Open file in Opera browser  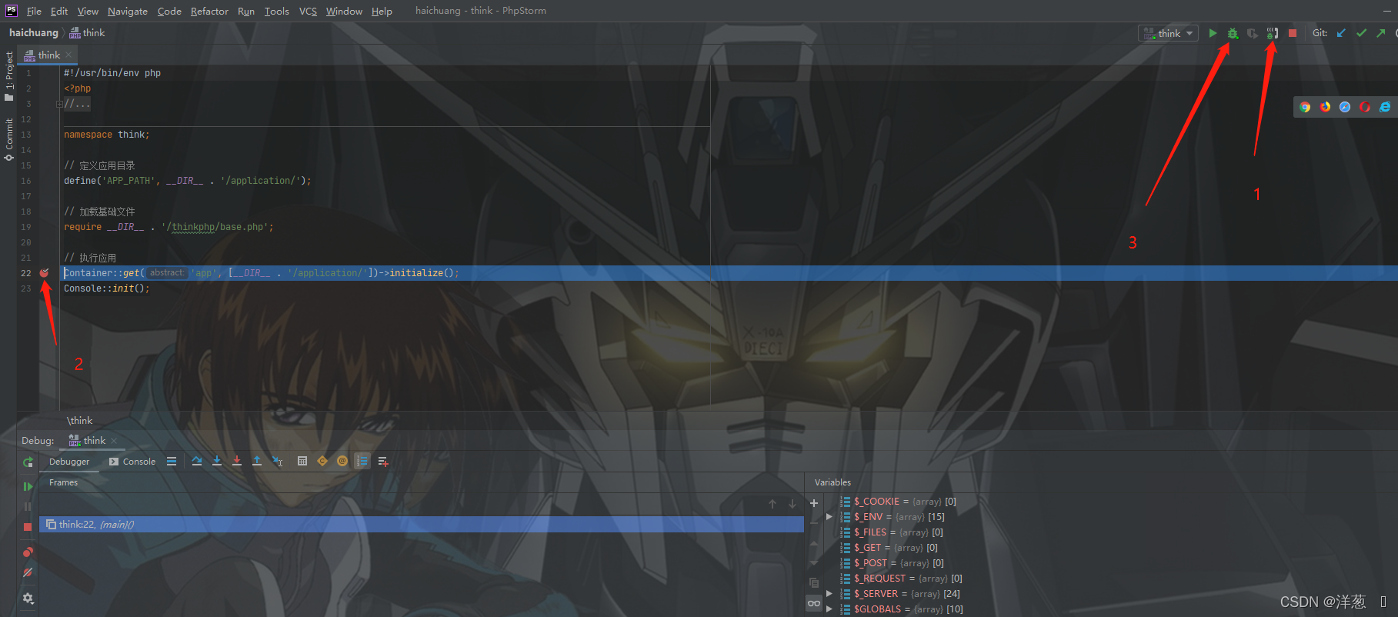point(1365,107)
